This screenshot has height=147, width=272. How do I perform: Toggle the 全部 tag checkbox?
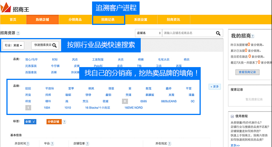pos(30,122)
